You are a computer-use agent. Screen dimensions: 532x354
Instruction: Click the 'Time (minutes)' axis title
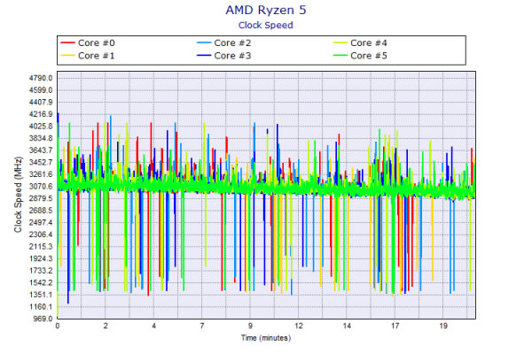pyautogui.click(x=266, y=338)
